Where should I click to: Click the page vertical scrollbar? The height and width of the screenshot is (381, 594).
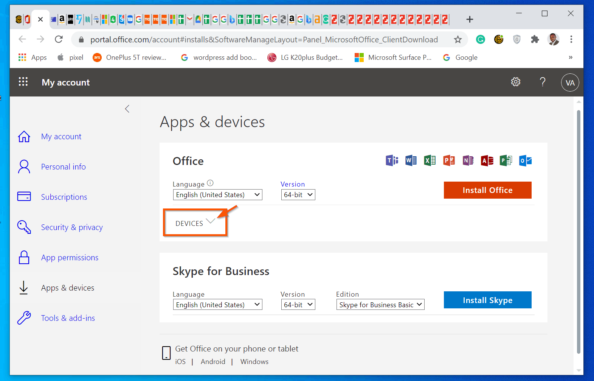pyautogui.click(x=578, y=232)
